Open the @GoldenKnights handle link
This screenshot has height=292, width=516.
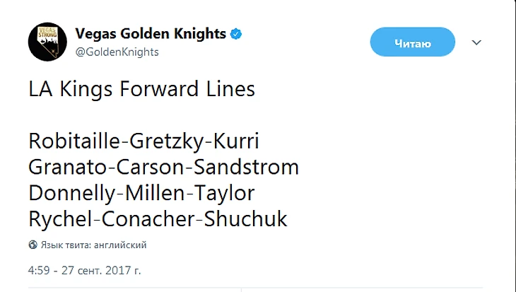pos(117,52)
